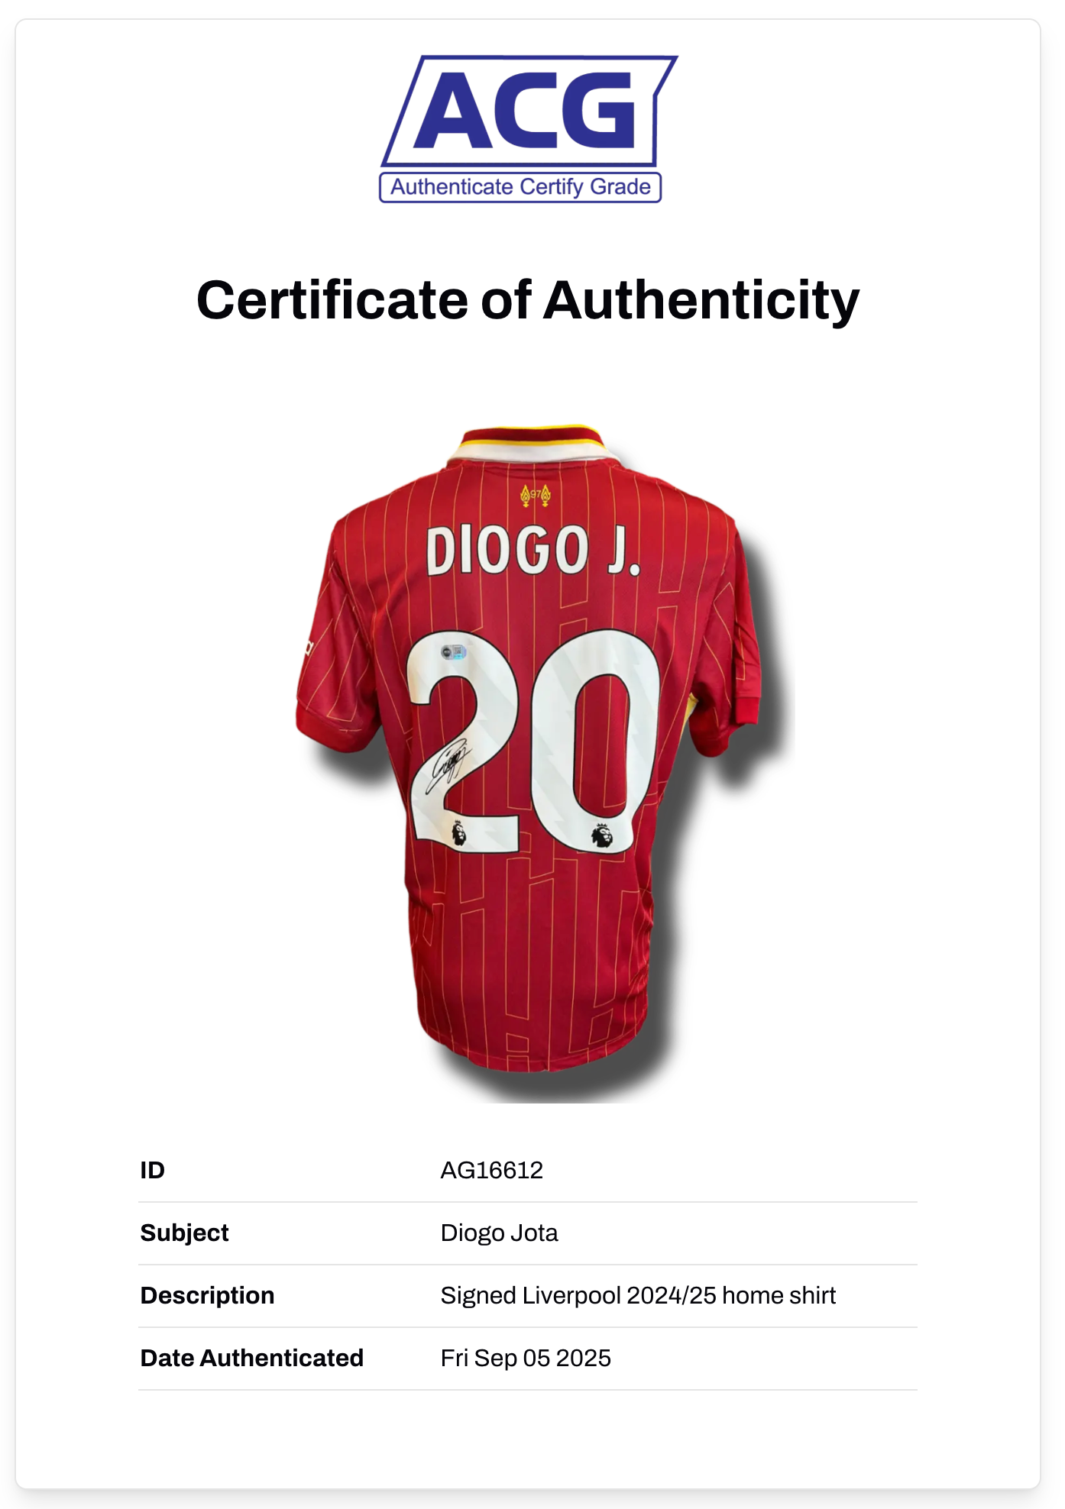Click the date Fri Sep 05 2025
This screenshot has width=1065, height=1509.
coord(526,1358)
